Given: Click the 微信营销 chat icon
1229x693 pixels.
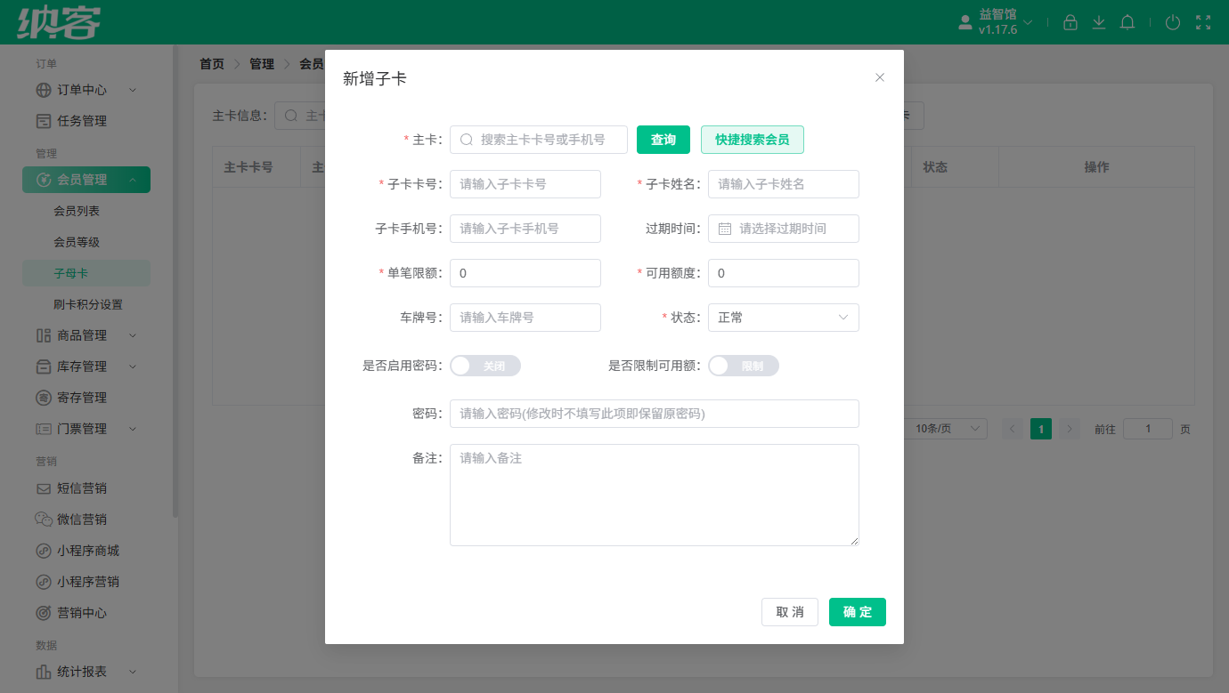Looking at the screenshot, I should [44, 520].
